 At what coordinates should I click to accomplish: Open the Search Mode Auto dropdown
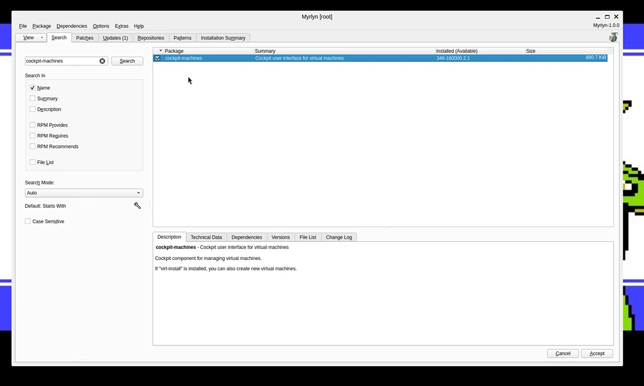pos(84,193)
